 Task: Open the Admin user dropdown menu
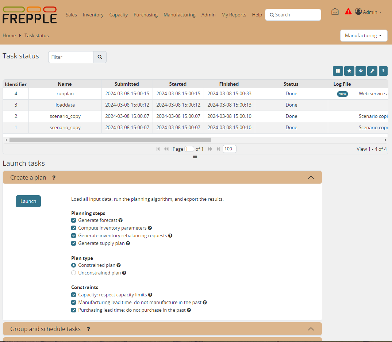[369, 12]
